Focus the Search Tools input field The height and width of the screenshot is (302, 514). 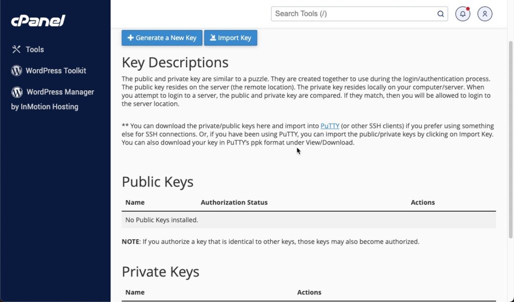click(x=352, y=14)
